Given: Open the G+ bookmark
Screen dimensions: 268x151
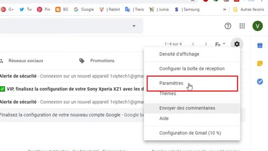Looking at the screenshot, I should (x=7, y=9).
